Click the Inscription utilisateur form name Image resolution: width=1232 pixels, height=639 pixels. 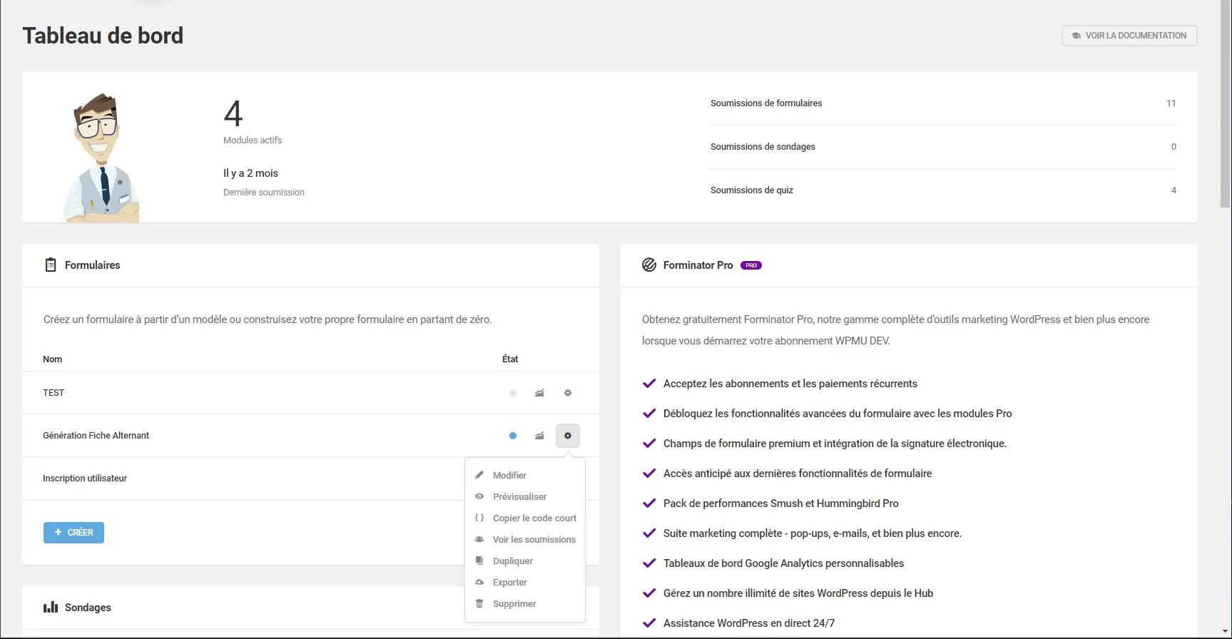(85, 479)
